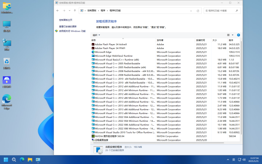The height and width of the screenshot is (164, 262).
Task: Click the search magnifier icon in search box
Action: click(237, 11)
